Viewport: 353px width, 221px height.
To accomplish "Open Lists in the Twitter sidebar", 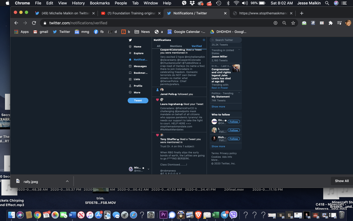I will click(x=134, y=79).
